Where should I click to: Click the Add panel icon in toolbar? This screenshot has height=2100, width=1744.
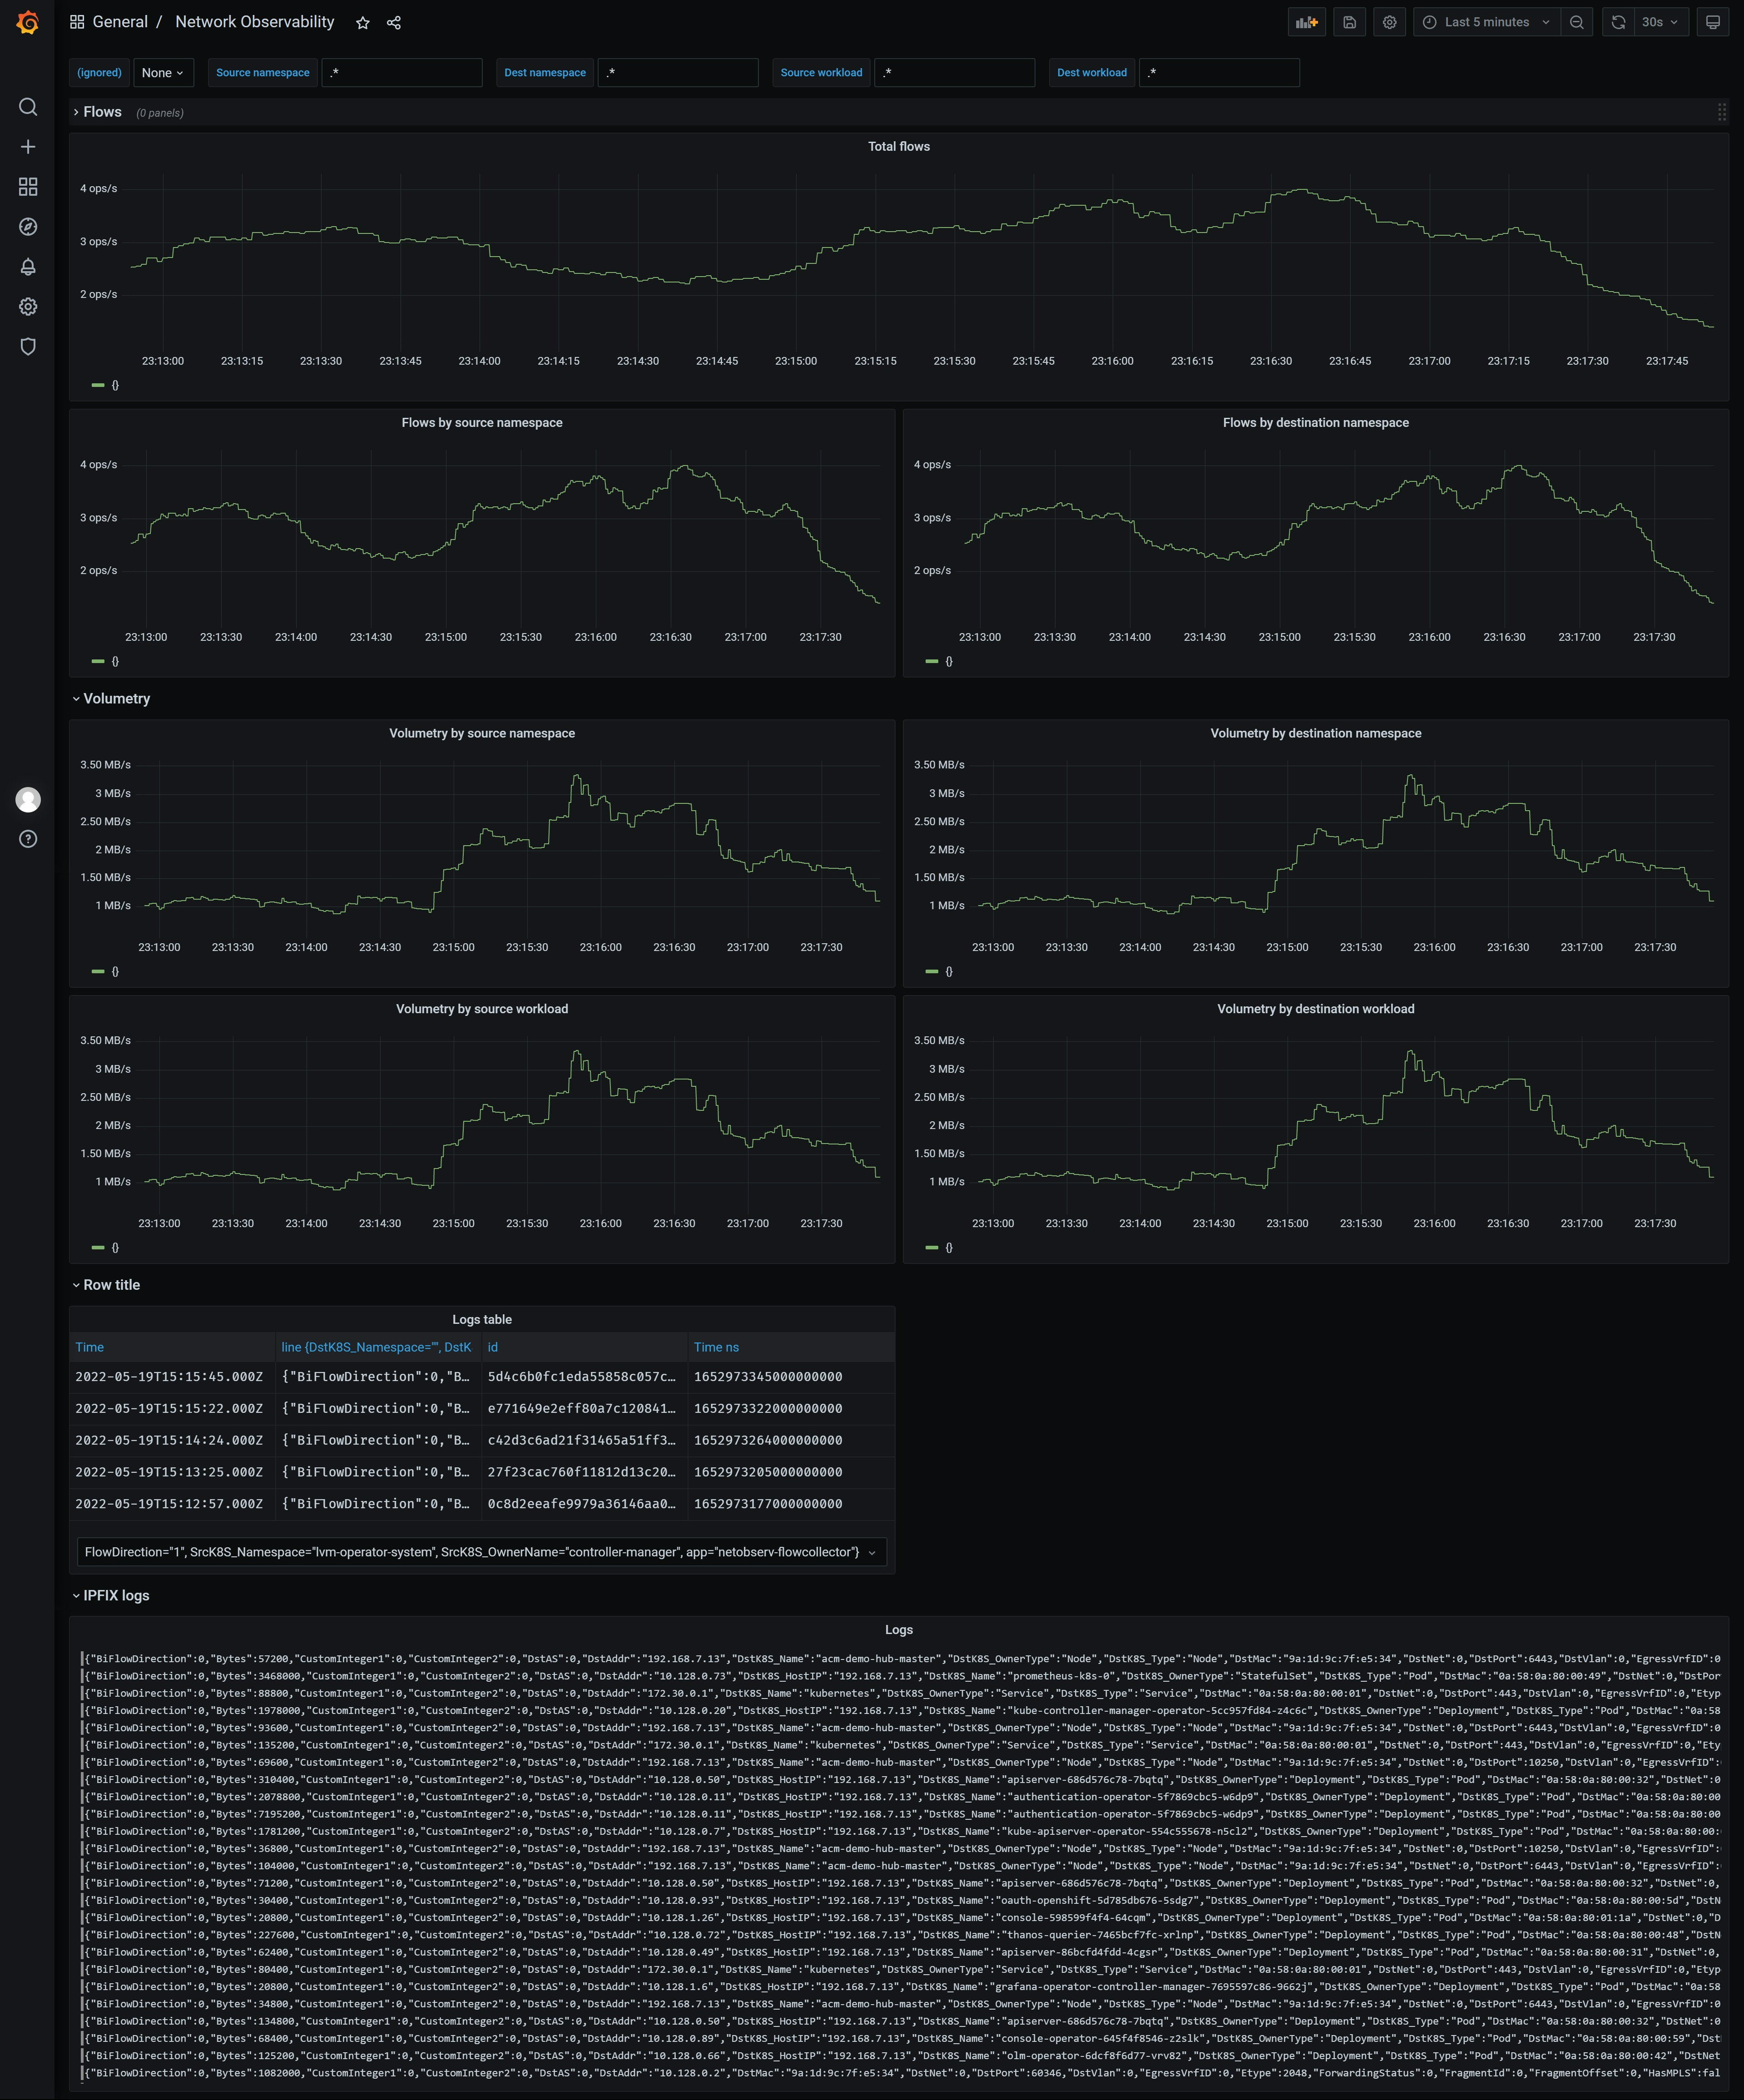pos(1306,22)
